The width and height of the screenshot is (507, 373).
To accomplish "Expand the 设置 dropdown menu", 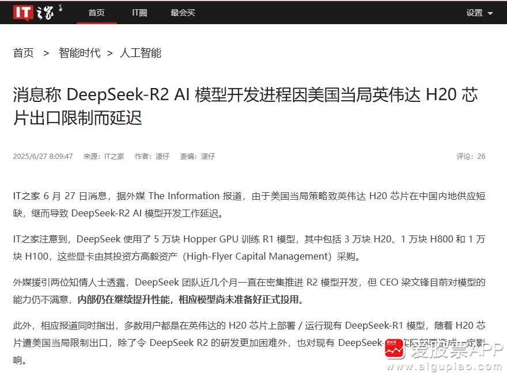I will pos(479,13).
